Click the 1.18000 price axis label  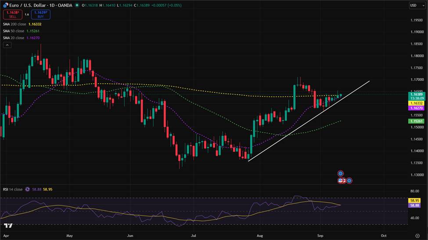pos(417,56)
